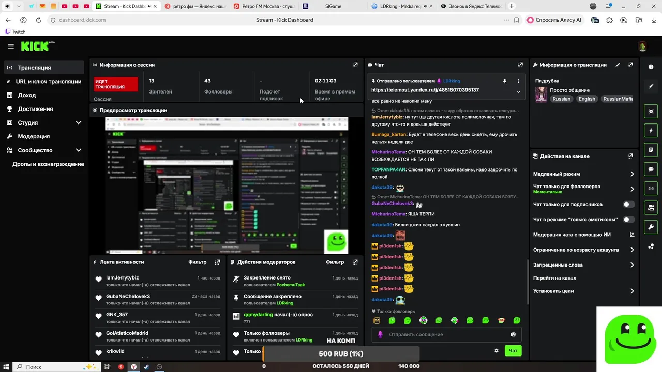The height and width of the screenshot is (372, 662).
Task: Toggle the lightning activity feed icon in sidebar
Action: (x=651, y=131)
